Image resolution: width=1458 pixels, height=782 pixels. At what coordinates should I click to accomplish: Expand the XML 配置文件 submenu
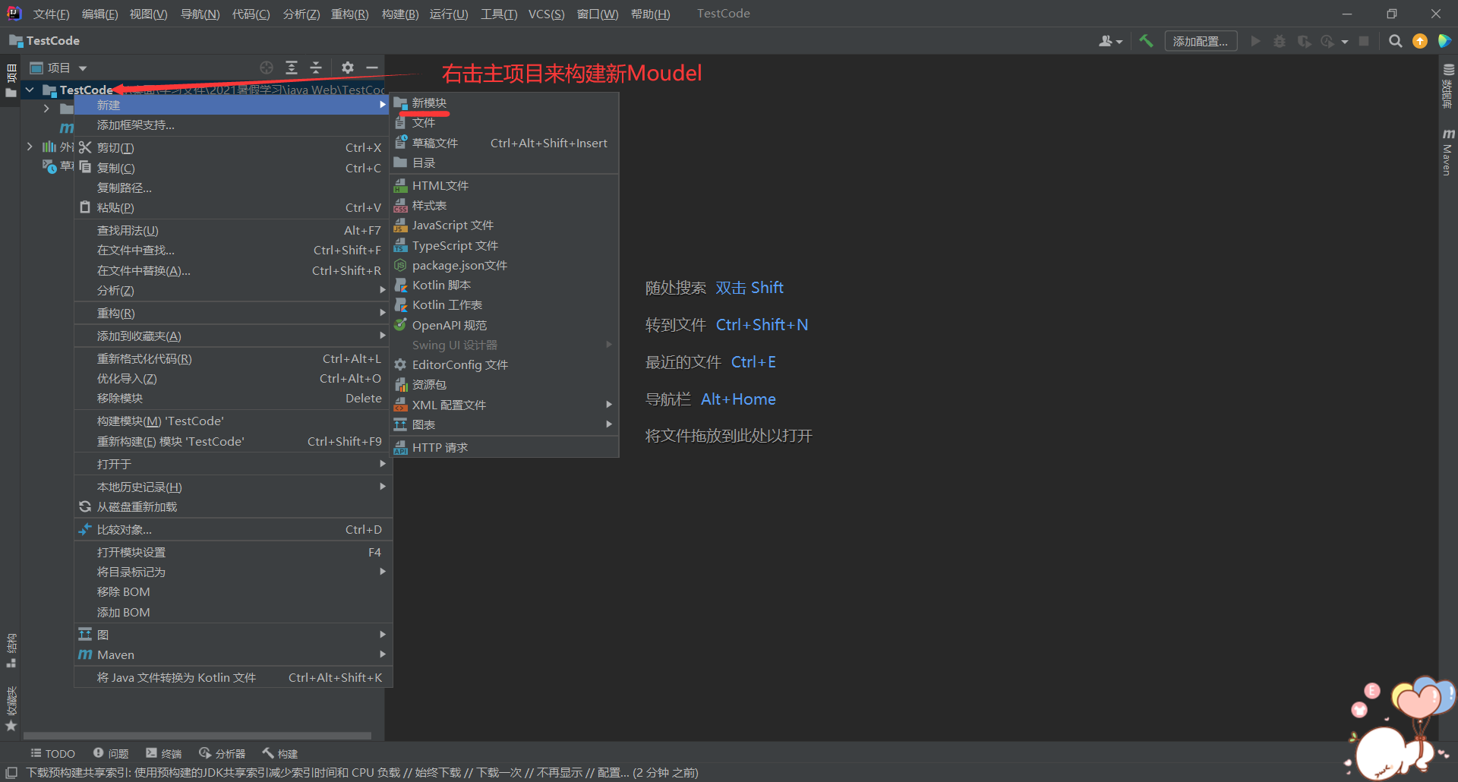click(505, 405)
